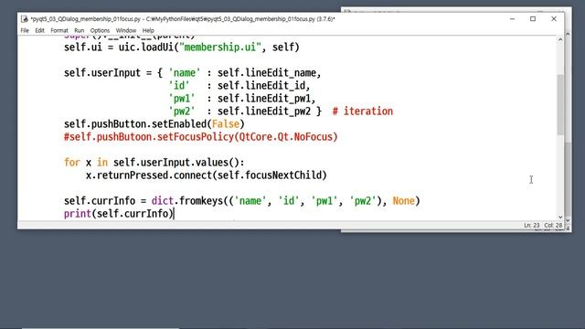Screen dimensions: 585x329
Task: Click self.lineEdit_pw1 in the code
Action: [x=264, y=99]
